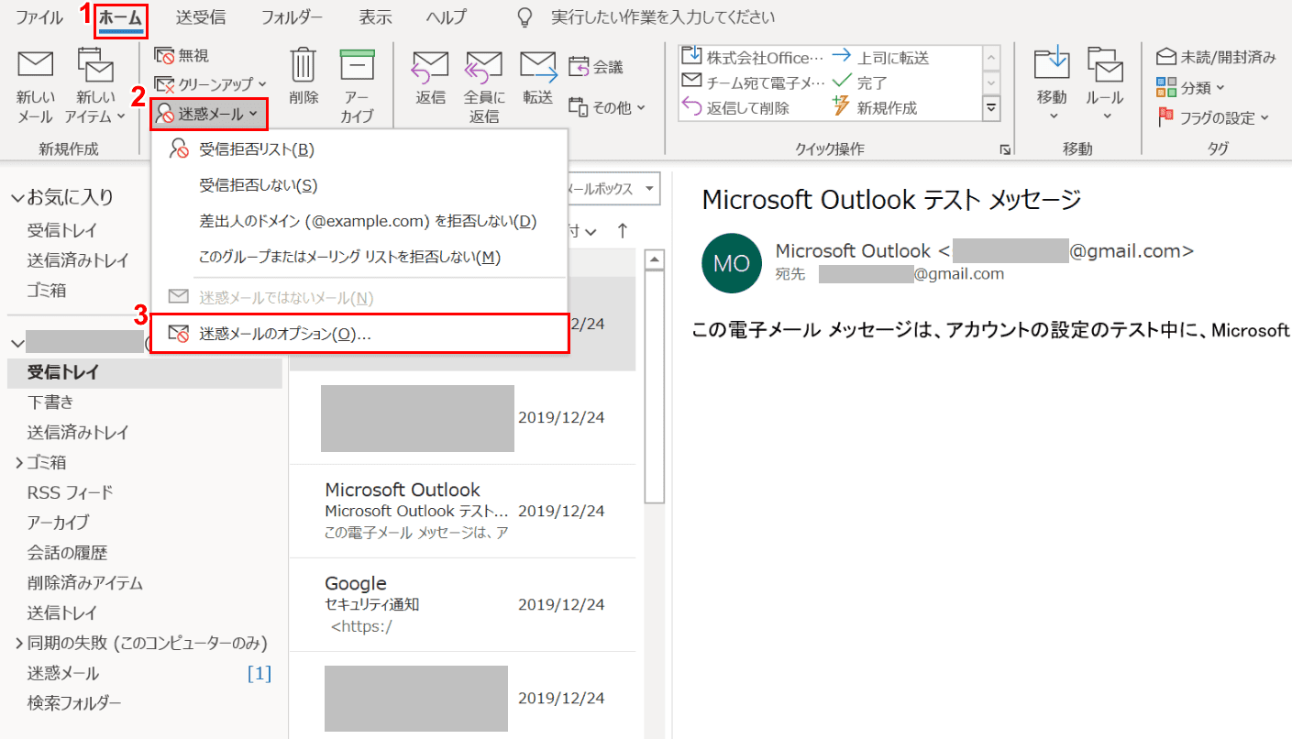1292x739 pixels.
Task: Switch to the Send/Receive (送受信) tab
Action: (x=201, y=17)
